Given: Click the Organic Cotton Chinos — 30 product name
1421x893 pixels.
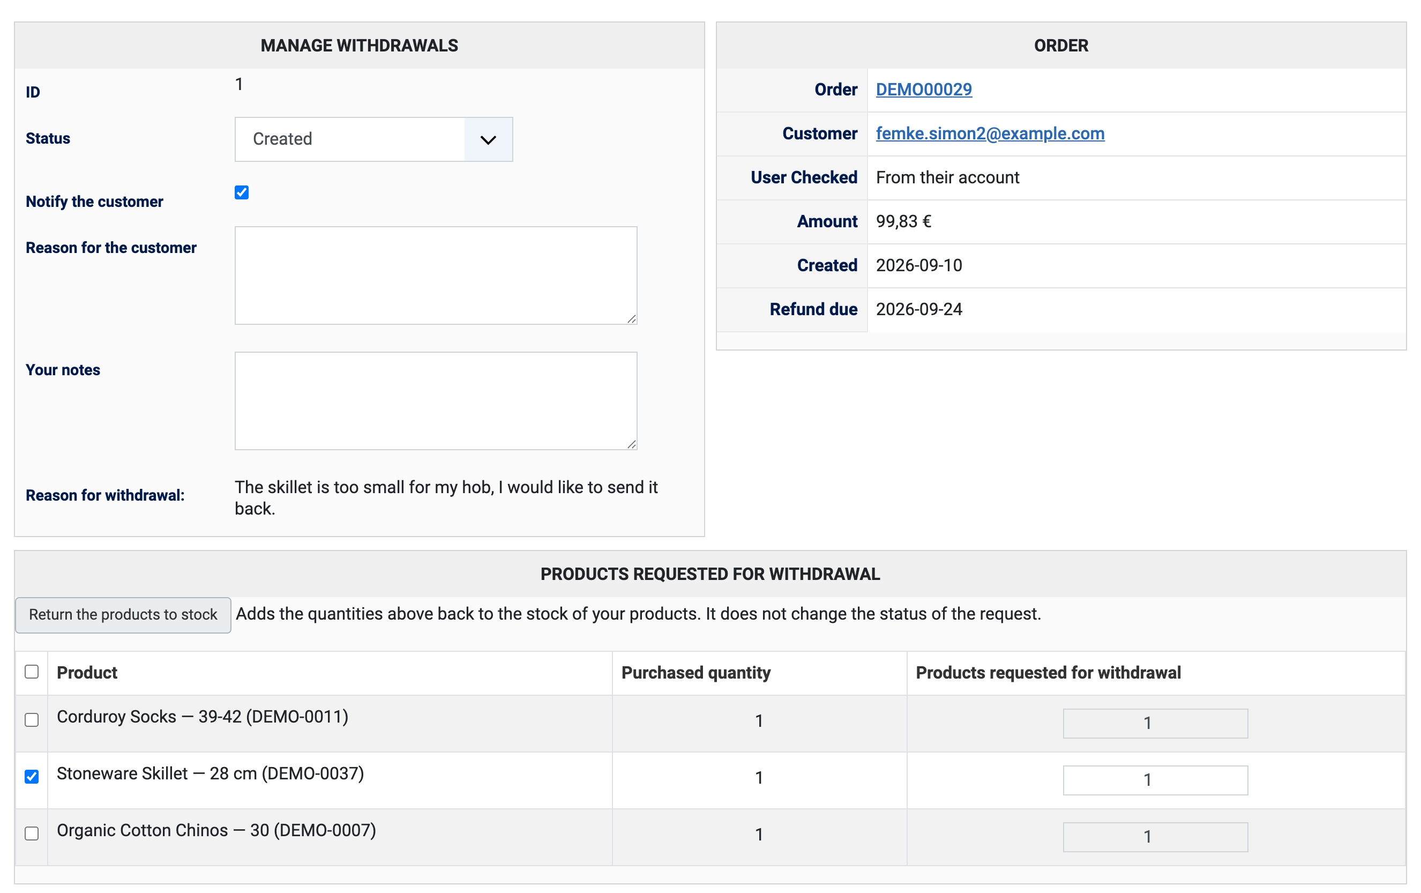Looking at the screenshot, I should pyautogui.click(x=216, y=830).
